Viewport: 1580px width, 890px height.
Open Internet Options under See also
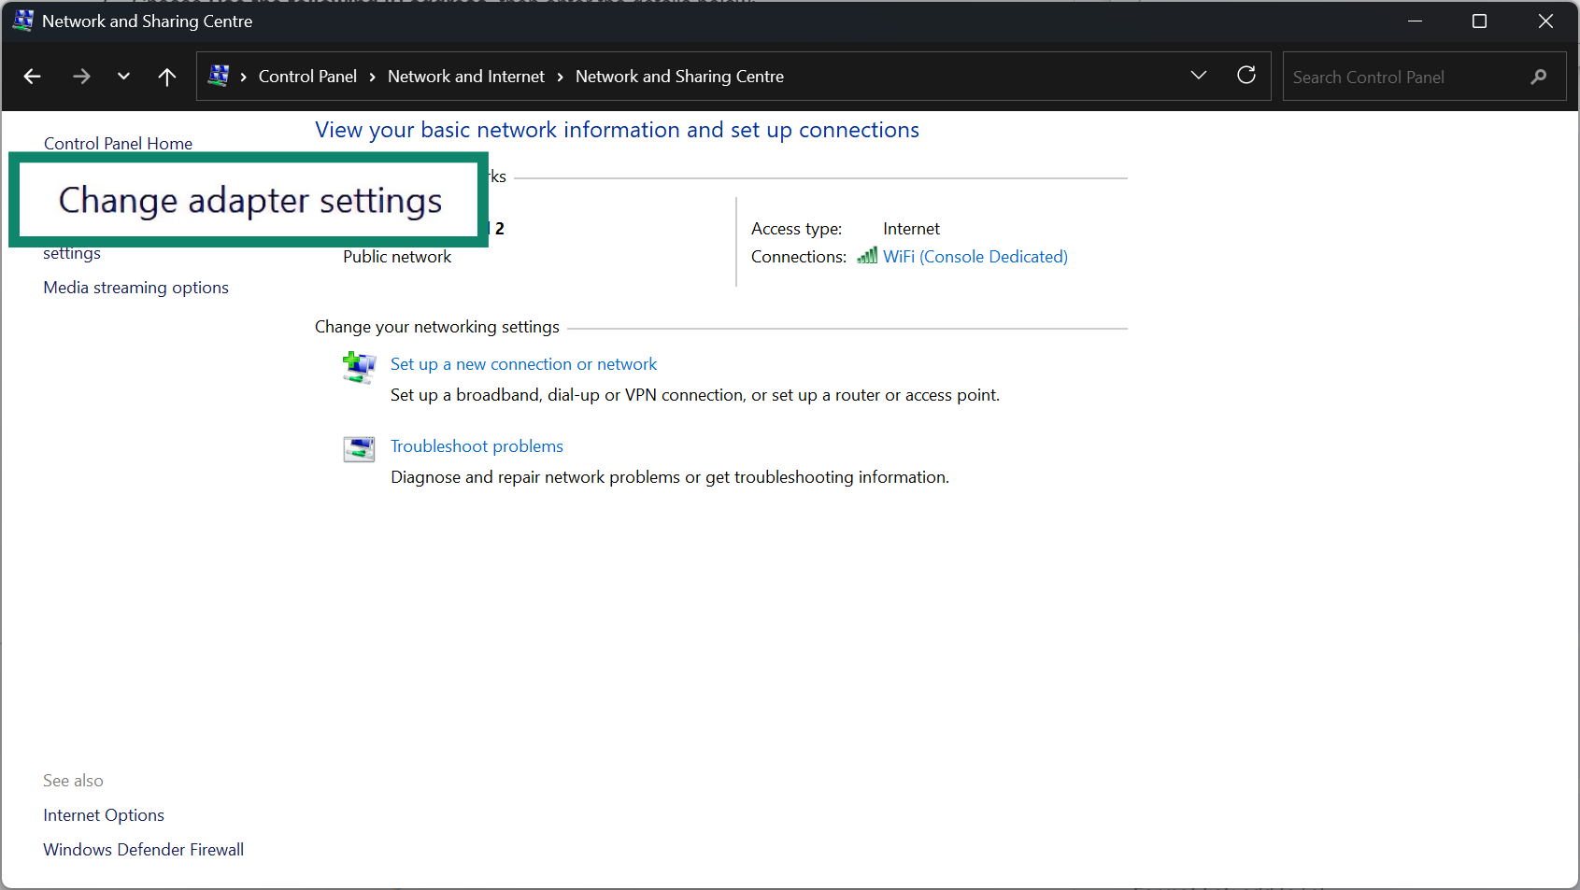coord(103,814)
